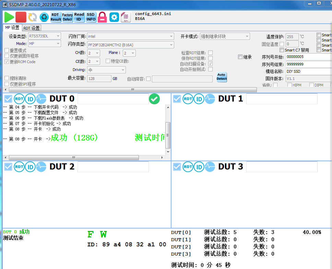This screenshot has height=269, width=332.
Task: Click ID icon for DUT 1
Action: 199,99
